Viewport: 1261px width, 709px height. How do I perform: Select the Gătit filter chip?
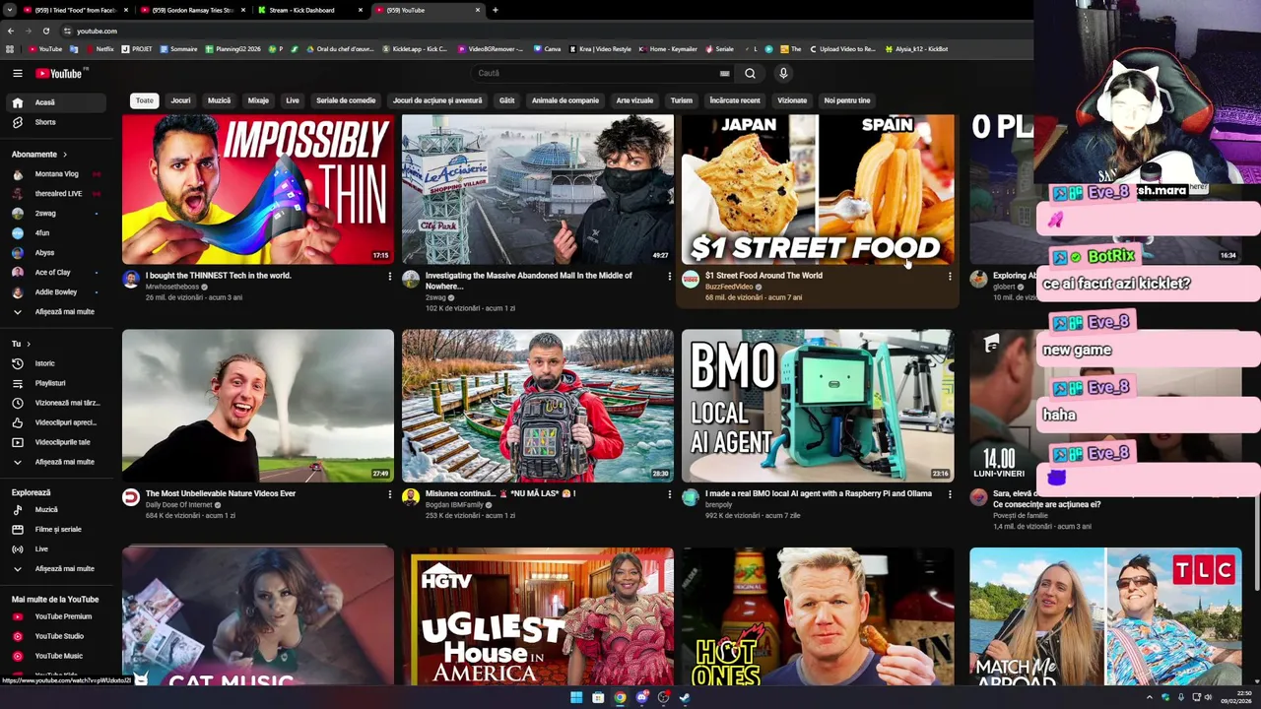pos(506,100)
